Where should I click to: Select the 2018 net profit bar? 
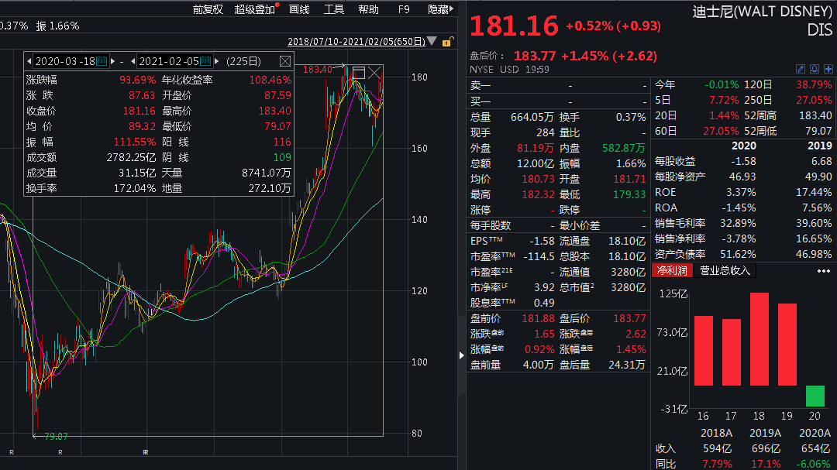point(759,339)
